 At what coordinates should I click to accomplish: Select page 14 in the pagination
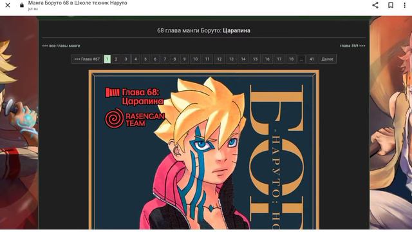point(243,59)
